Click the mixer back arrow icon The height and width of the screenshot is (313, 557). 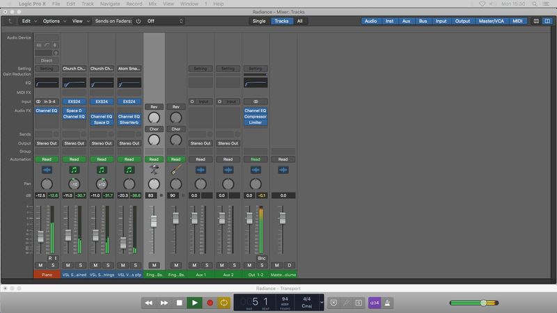click(10, 21)
